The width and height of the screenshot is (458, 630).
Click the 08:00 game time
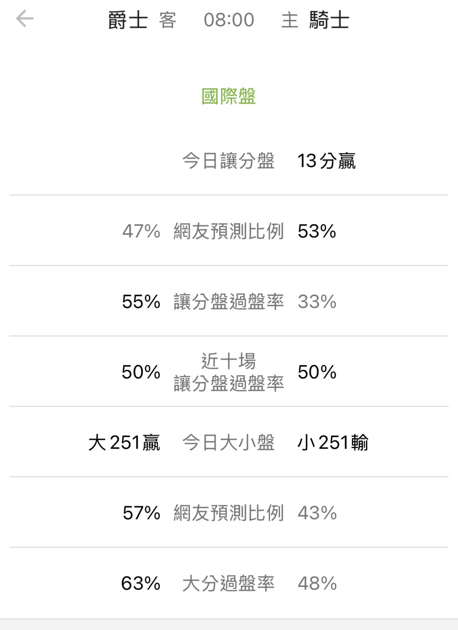click(x=229, y=20)
